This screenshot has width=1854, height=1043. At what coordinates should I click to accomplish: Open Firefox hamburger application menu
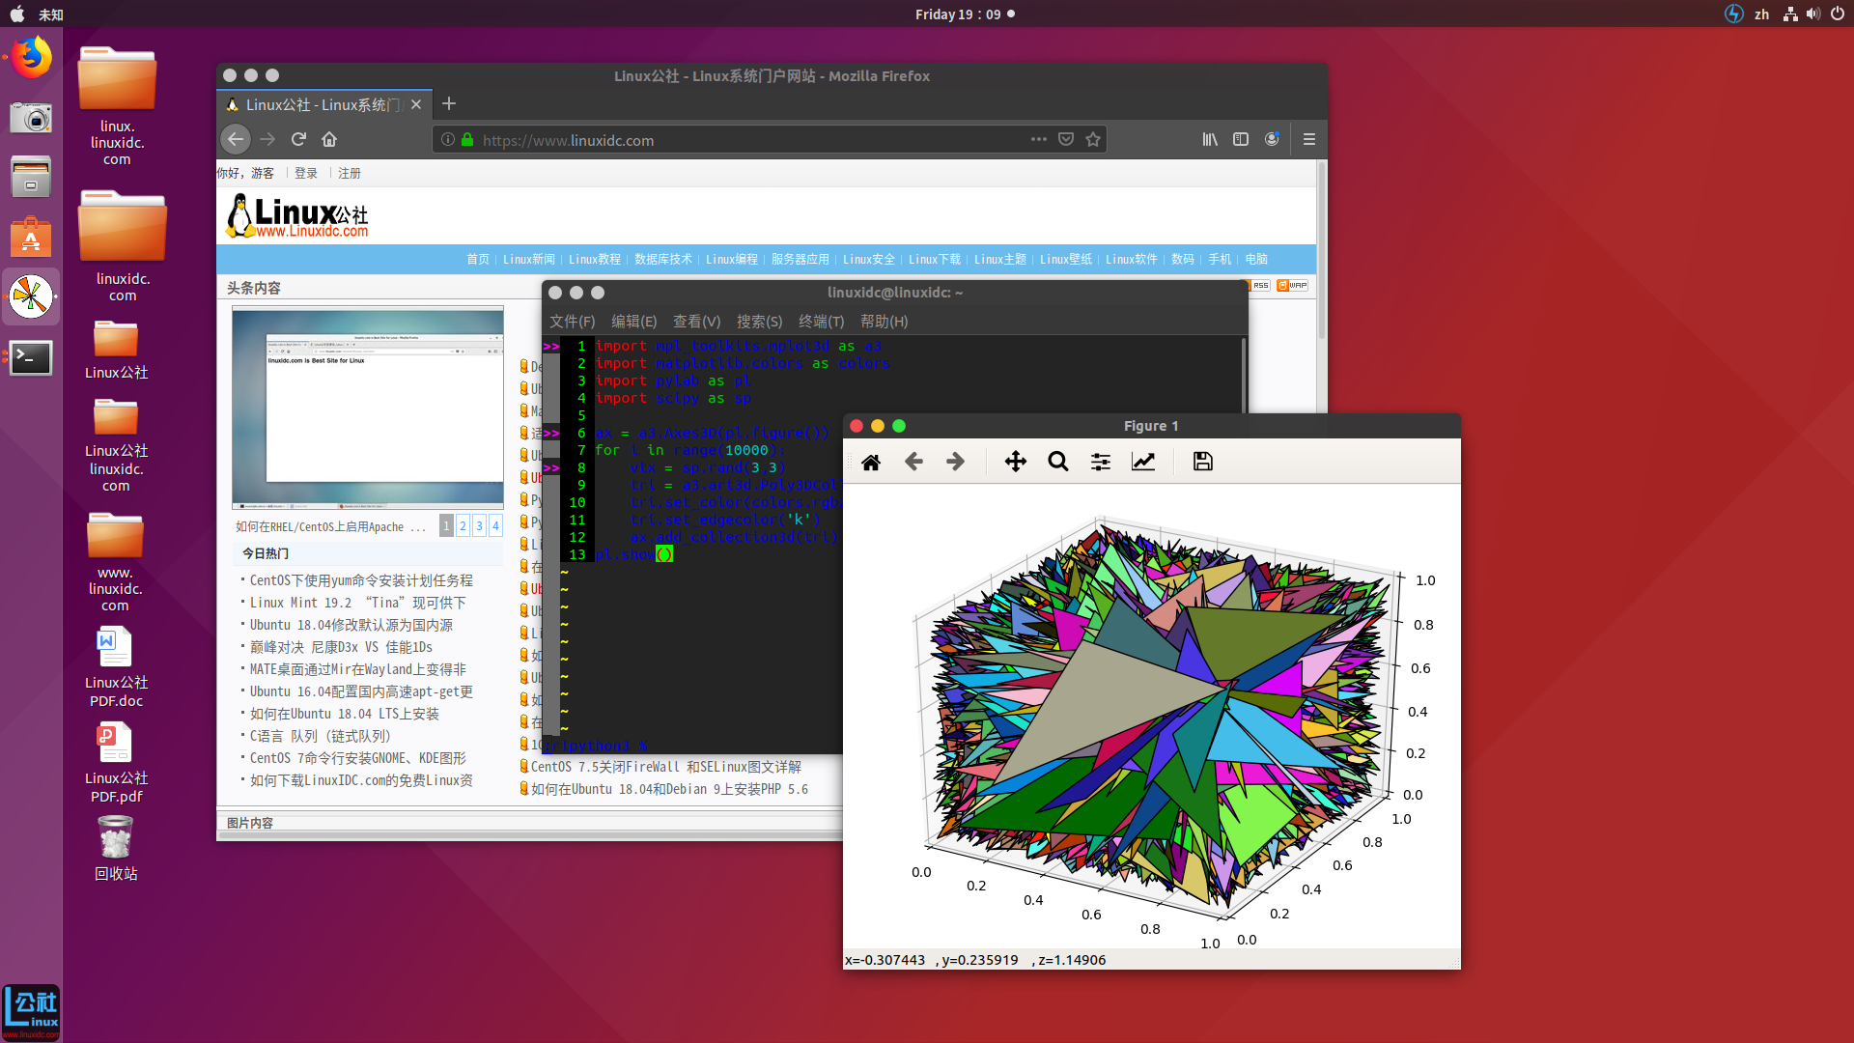[1308, 139]
